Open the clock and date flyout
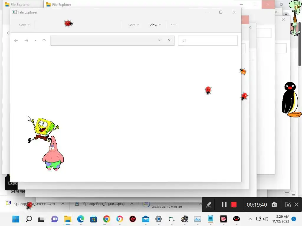The height and width of the screenshot is (226, 302). 281,219
